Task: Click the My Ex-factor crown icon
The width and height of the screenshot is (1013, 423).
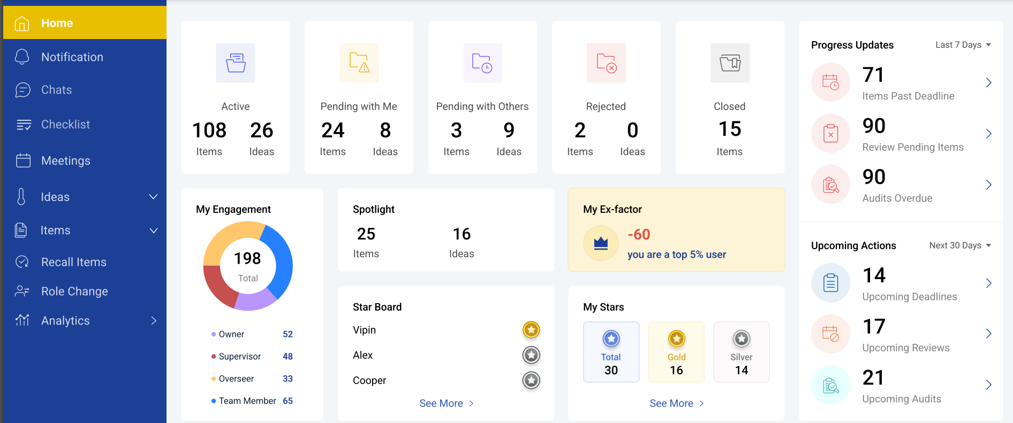Action: (601, 243)
